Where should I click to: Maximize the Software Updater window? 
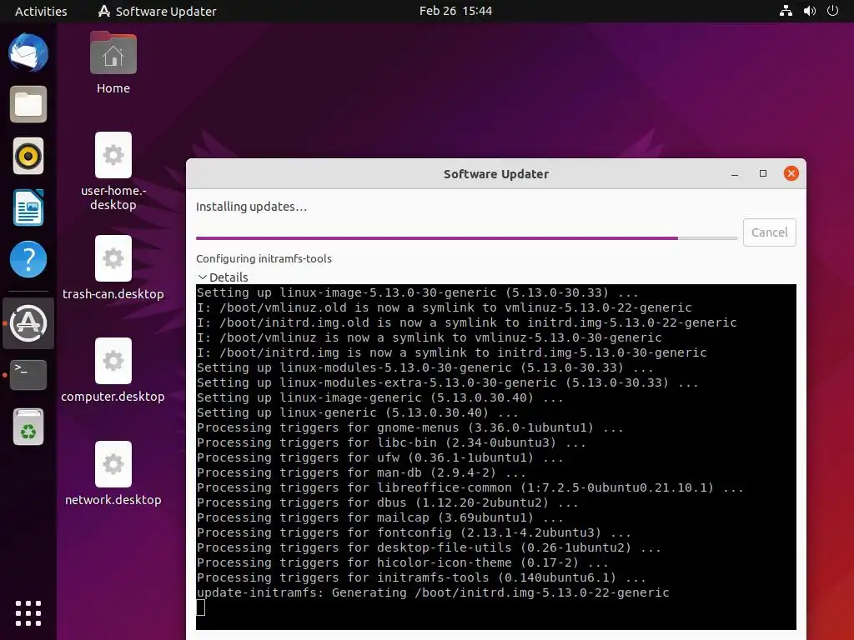pyautogui.click(x=763, y=173)
